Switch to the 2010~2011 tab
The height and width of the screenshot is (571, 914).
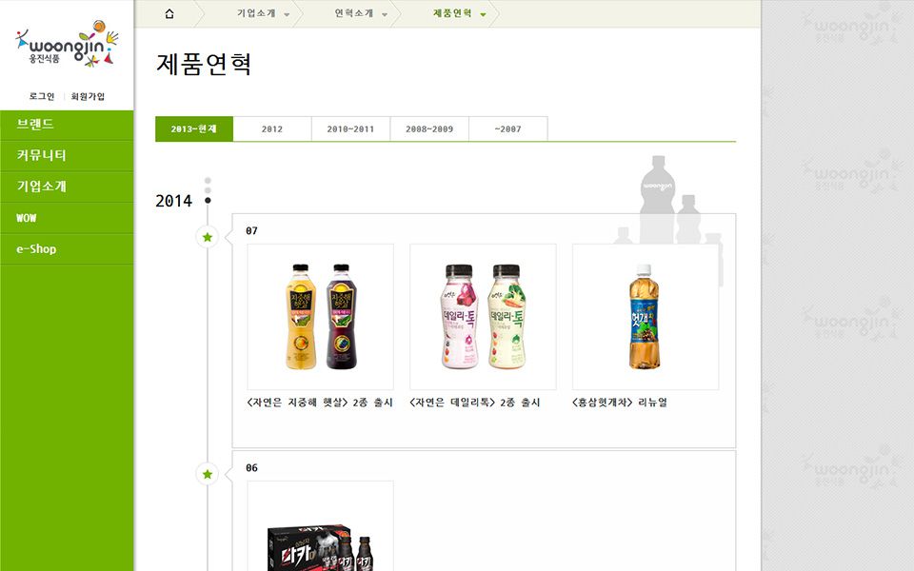coord(350,128)
